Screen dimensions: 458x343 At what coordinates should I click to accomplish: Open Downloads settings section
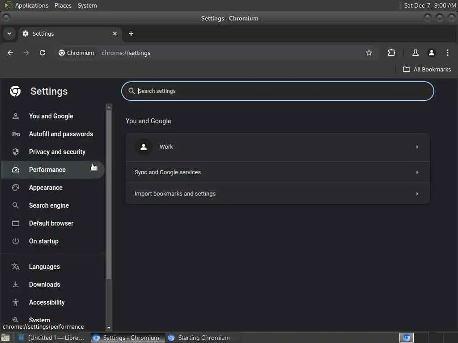pos(53,284)
